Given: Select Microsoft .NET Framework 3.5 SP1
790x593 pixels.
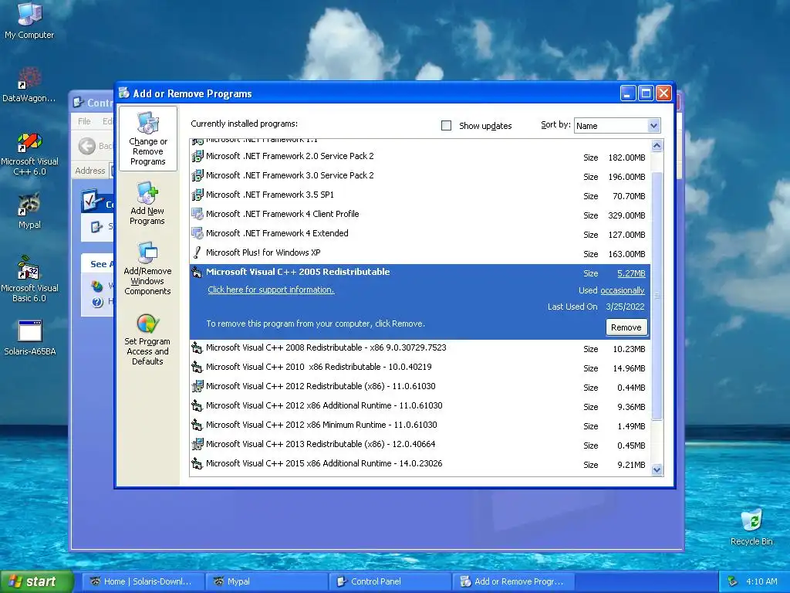Looking at the screenshot, I should [420, 195].
